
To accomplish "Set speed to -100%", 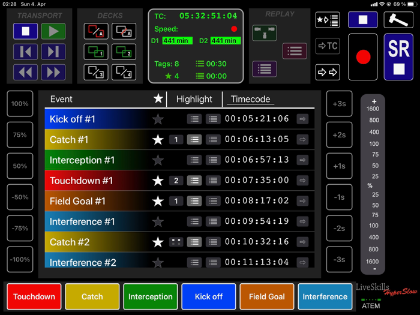I will click(x=20, y=259).
